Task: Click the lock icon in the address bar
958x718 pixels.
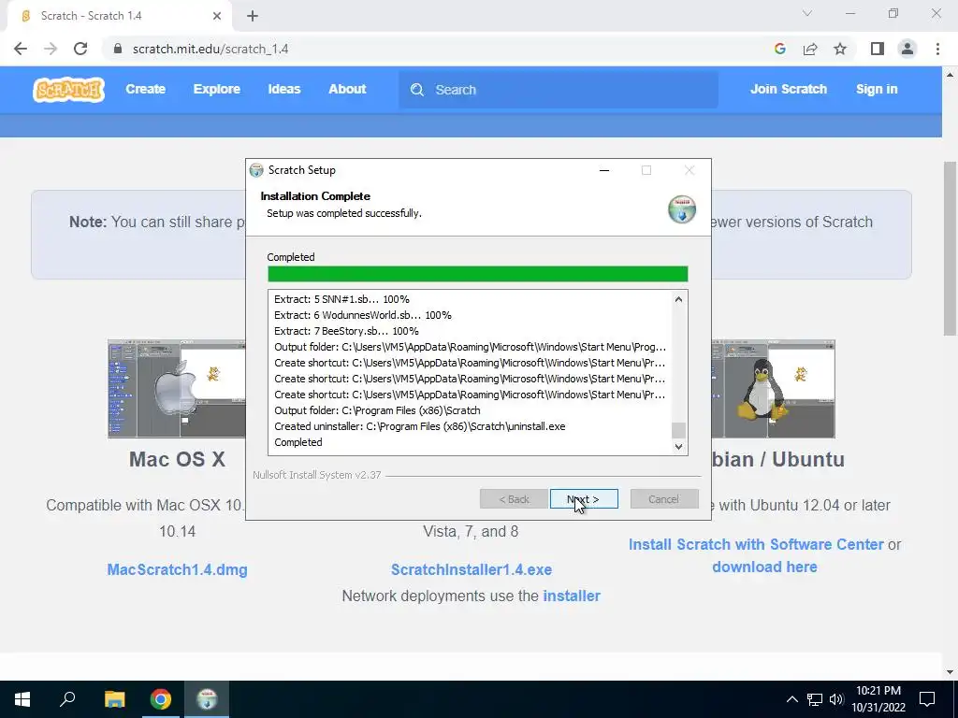Action: pos(118,49)
